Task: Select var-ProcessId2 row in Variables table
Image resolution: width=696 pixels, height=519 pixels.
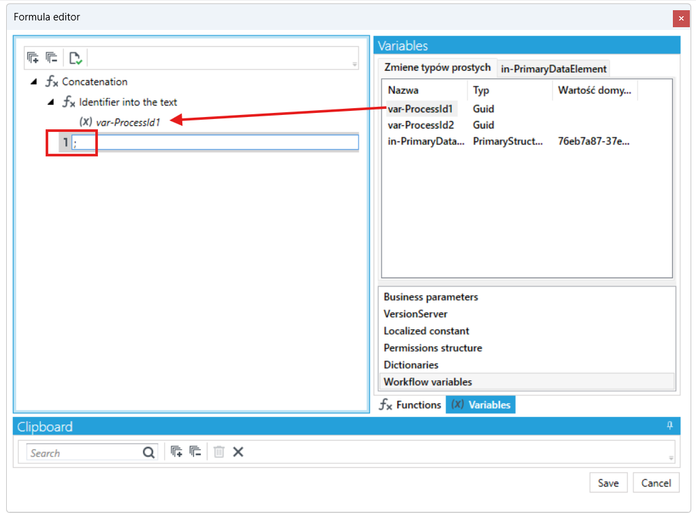Action: tap(527, 125)
